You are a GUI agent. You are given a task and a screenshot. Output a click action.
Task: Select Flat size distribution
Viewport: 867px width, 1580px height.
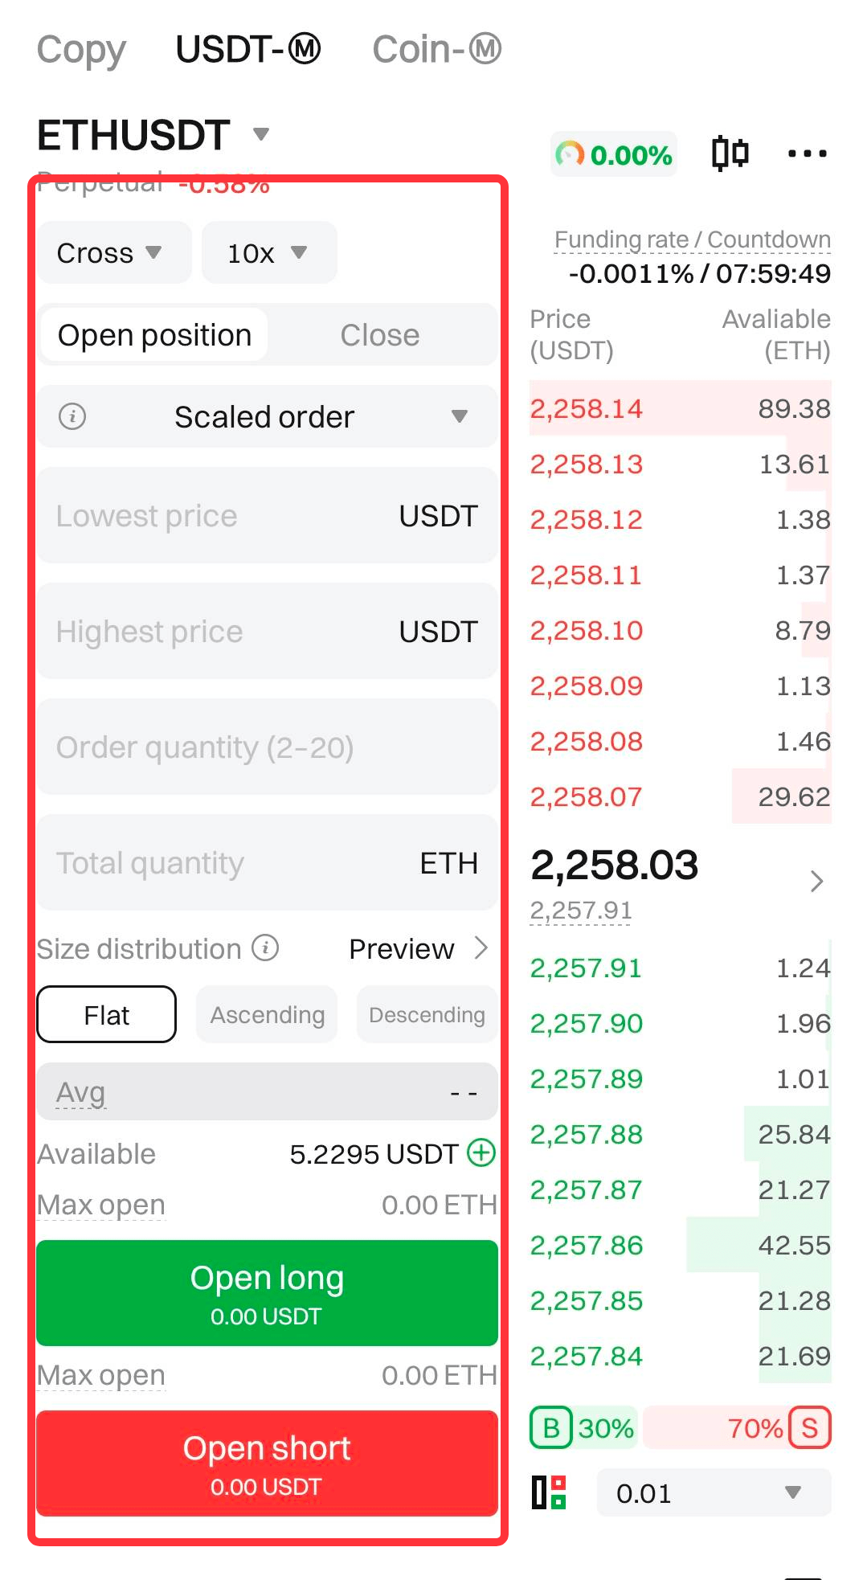coord(107,1015)
